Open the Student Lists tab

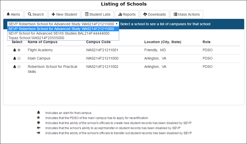point(97,14)
